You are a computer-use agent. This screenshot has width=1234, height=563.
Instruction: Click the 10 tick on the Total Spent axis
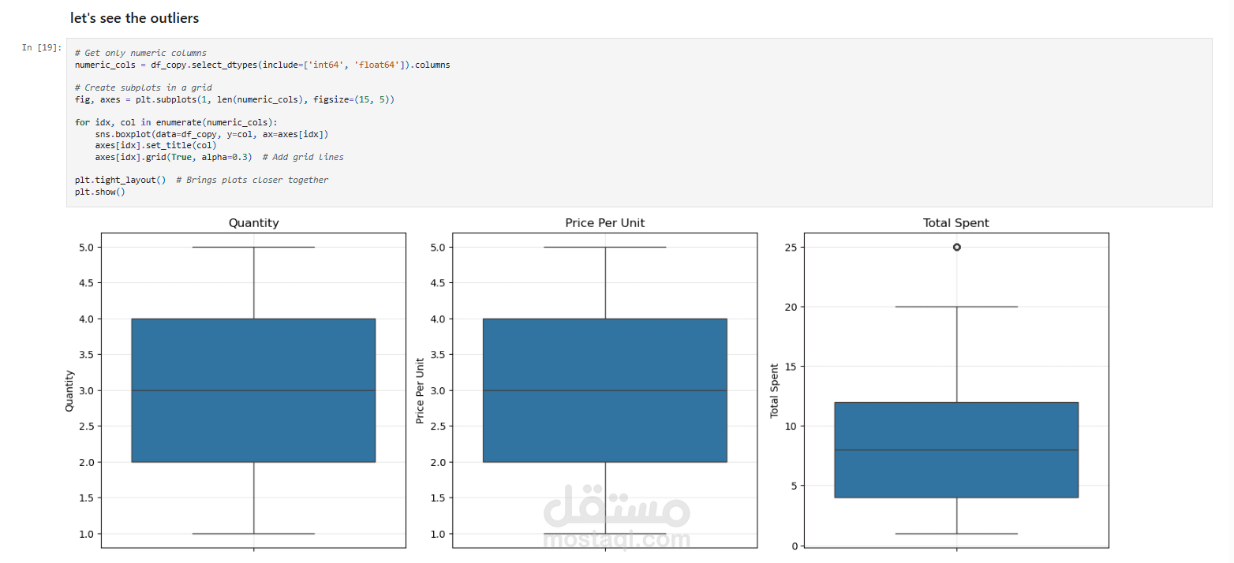[x=792, y=426]
